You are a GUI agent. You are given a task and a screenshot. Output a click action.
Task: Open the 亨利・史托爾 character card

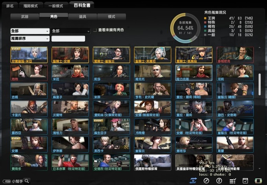[153, 91]
